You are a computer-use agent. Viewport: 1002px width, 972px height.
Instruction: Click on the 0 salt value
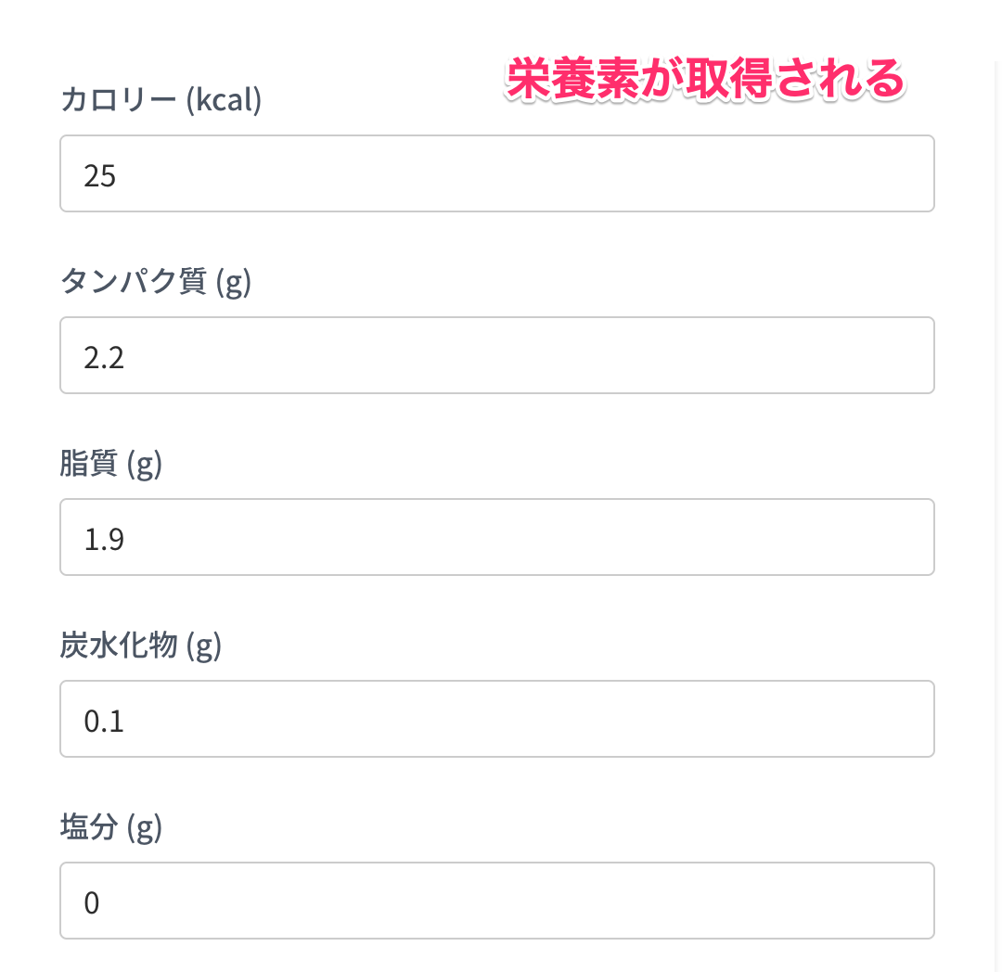pos(91,903)
